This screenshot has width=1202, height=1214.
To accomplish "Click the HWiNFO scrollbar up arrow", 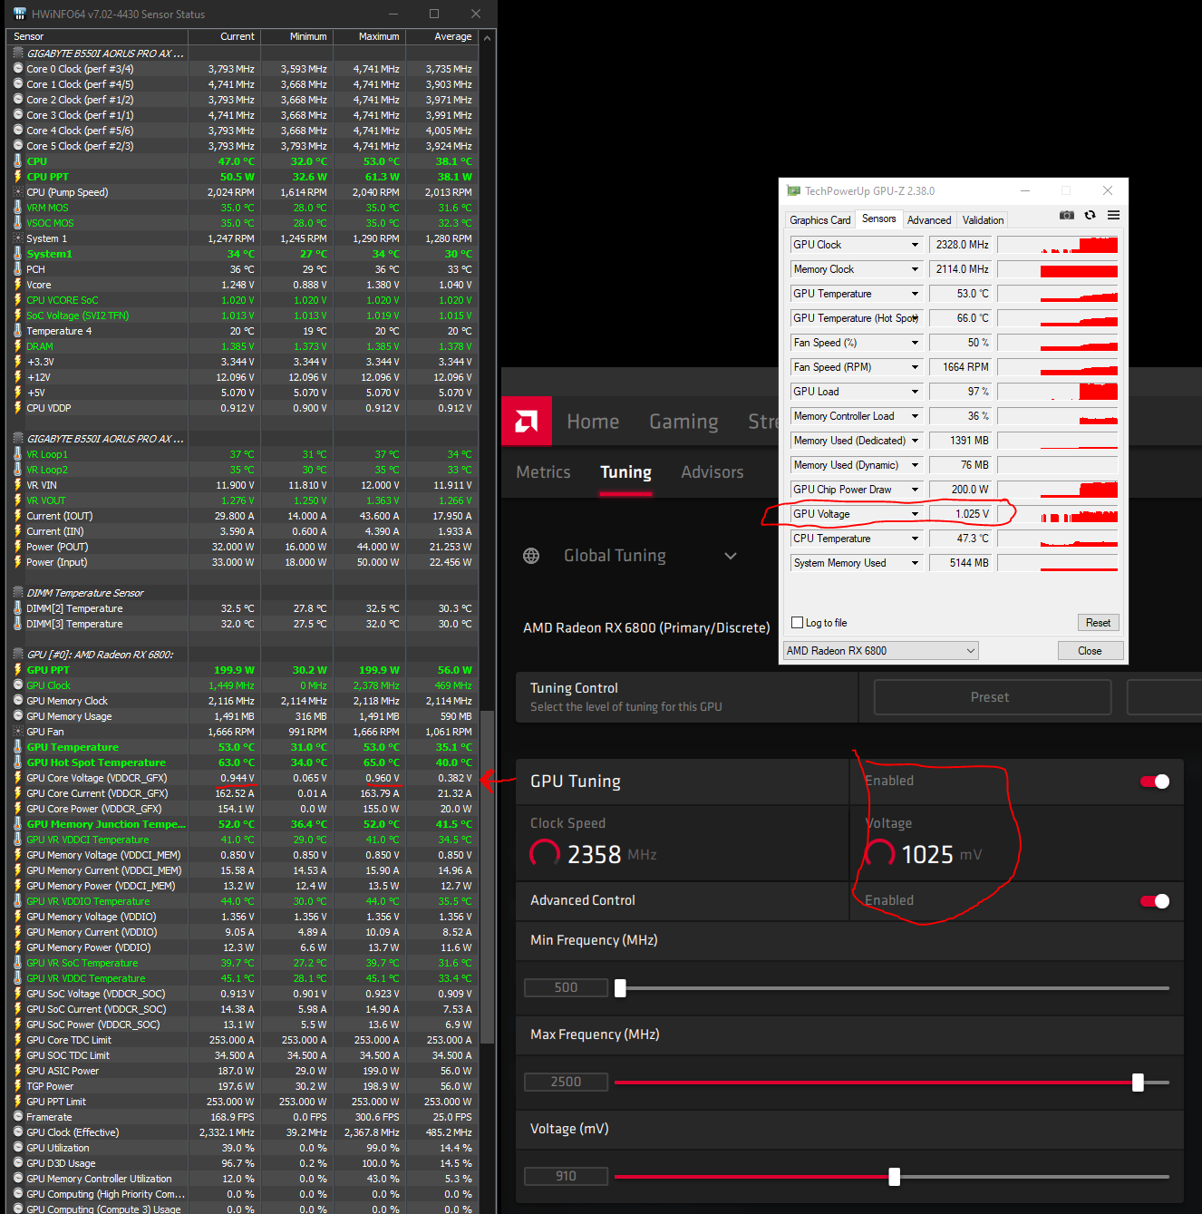I will point(488,38).
